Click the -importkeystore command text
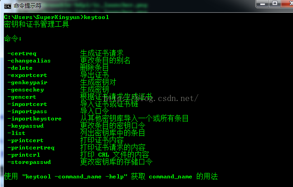293x187 pixels. pyautogui.click(x=34, y=119)
